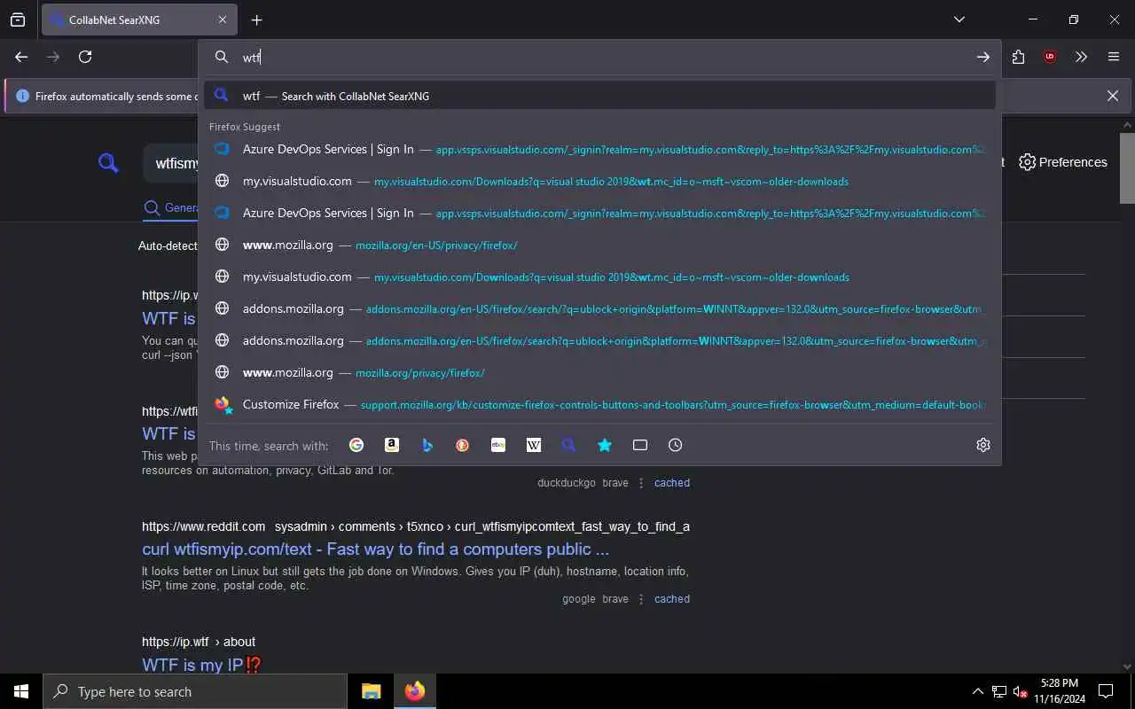Open SearXNG Preferences
This screenshot has height=709, width=1135.
(1063, 162)
